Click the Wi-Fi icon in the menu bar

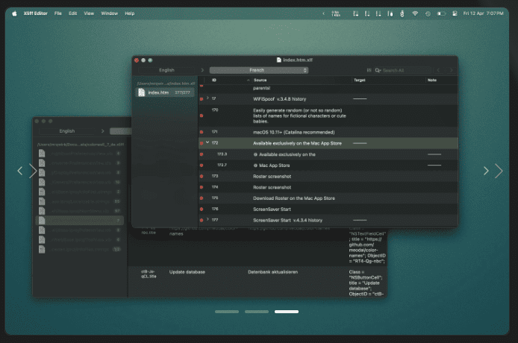tap(415, 13)
